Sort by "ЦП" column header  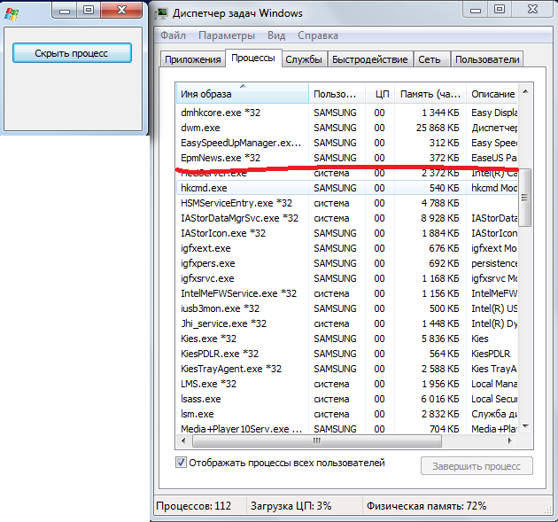[380, 94]
